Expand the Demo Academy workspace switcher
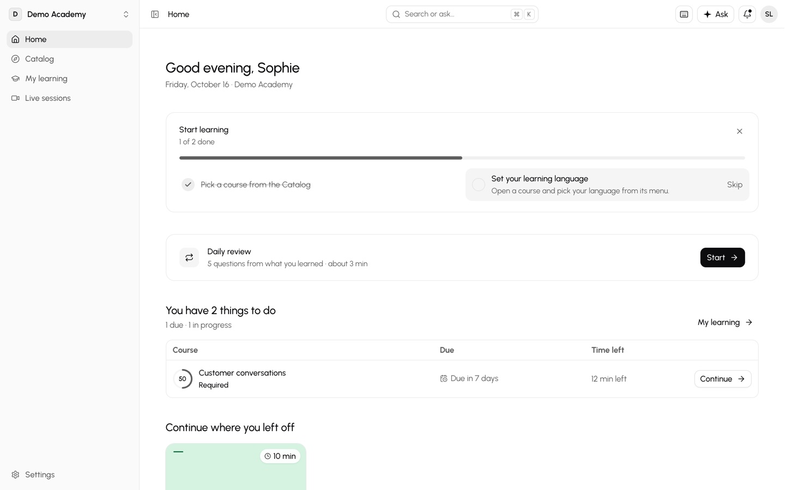This screenshot has height=490, width=785. click(x=70, y=14)
